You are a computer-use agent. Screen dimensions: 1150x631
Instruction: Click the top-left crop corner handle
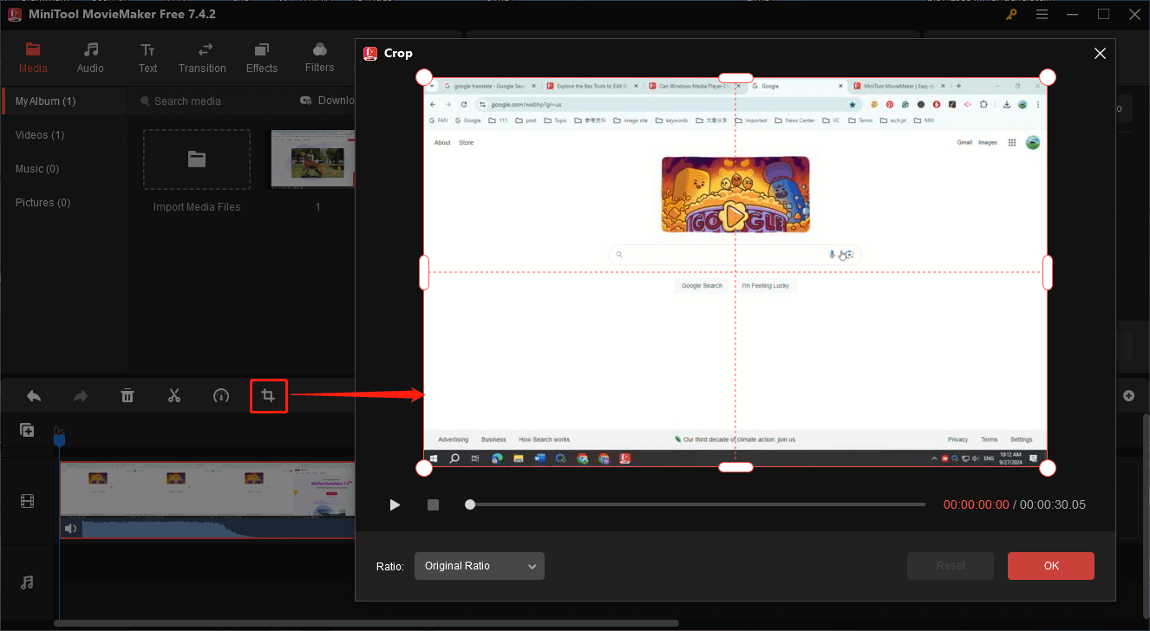pyautogui.click(x=424, y=77)
